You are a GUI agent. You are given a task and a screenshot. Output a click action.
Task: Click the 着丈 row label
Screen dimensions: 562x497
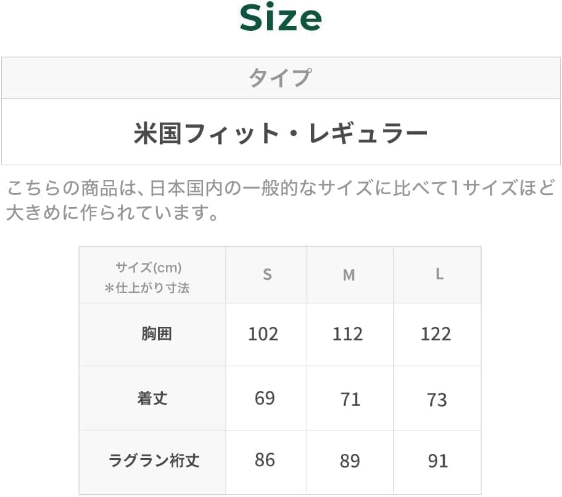(152, 398)
